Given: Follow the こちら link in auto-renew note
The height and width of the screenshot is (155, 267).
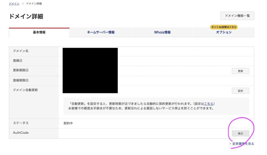Looking at the screenshot, I should (209, 104).
